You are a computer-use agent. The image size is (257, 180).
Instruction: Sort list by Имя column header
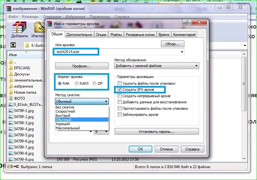[26, 55]
